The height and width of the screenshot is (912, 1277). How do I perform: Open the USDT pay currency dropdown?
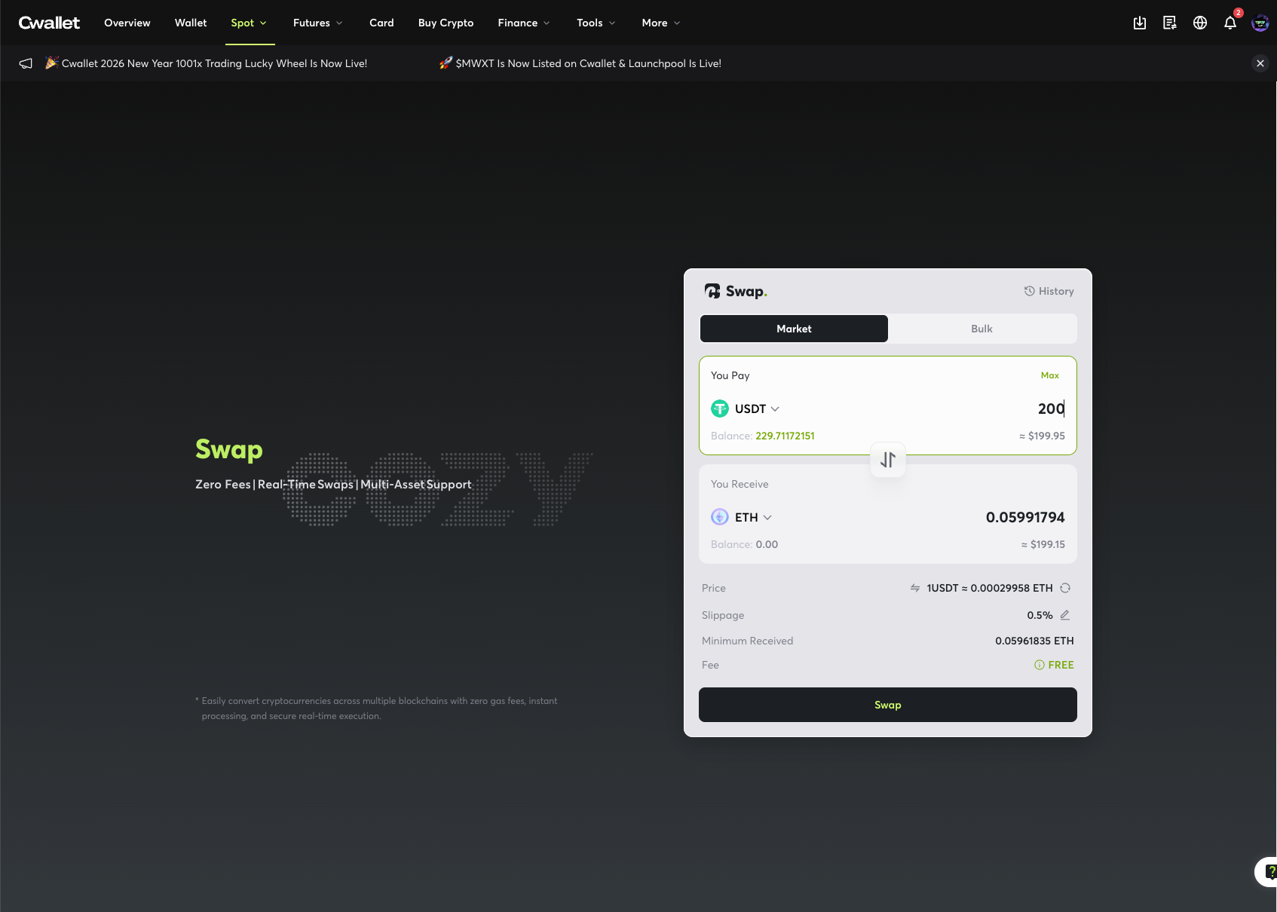pyautogui.click(x=746, y=409)
